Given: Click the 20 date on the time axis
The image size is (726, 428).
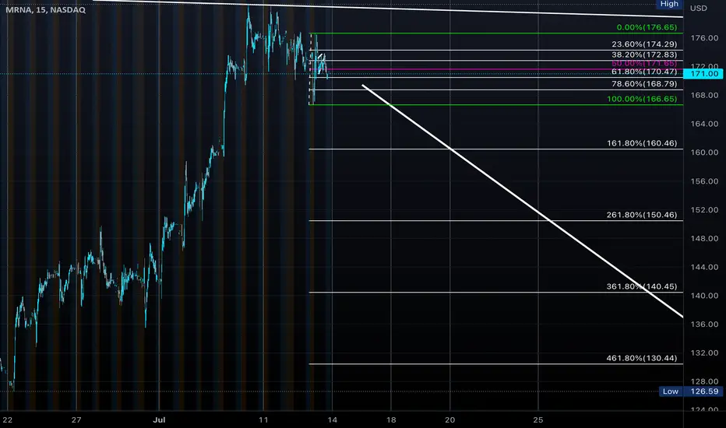Looking at the screenshot, I should tap(450, 420).
